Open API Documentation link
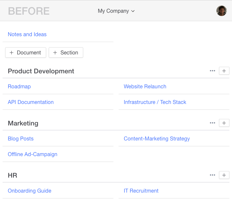The image size is (232, 203). 31,102
